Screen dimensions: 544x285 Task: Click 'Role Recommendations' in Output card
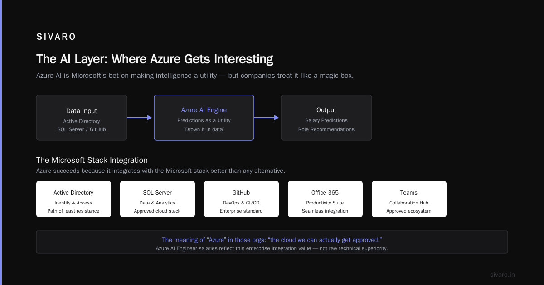click(x=326, y=129)
